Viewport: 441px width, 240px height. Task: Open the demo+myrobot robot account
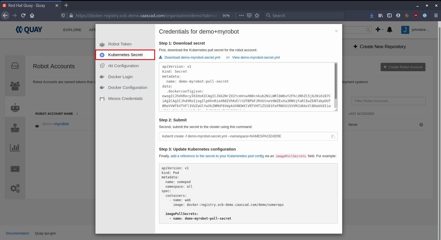(55, 124)
